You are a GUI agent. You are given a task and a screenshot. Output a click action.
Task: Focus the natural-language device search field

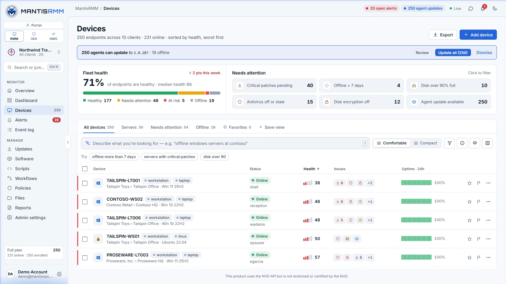[x=225, y=143]
